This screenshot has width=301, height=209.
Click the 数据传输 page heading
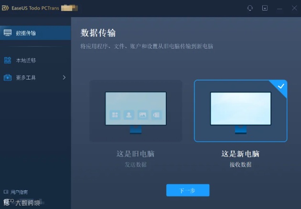[98, 33]
